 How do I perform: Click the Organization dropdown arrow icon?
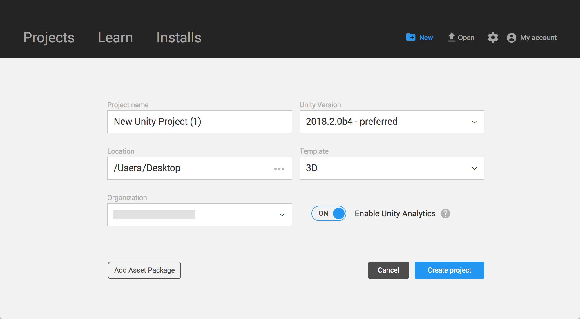point(282,213)
